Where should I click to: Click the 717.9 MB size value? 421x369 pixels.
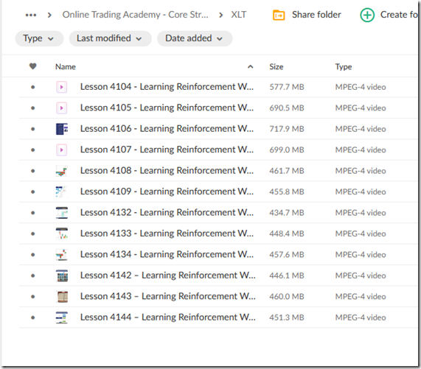pyautogui.click(x=287, y=129)
